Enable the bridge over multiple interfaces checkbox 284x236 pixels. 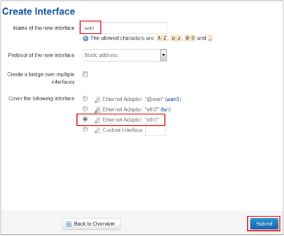pyautogui.click(x=85, y=74)
